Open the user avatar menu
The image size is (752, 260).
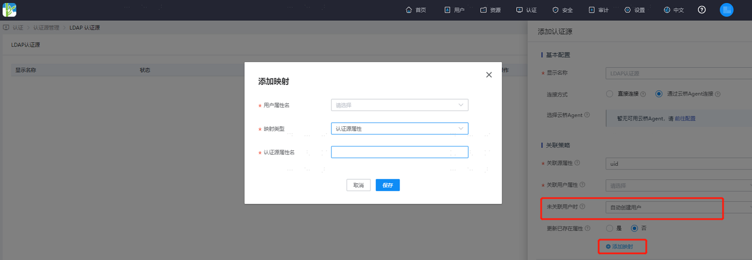[726, 10]
